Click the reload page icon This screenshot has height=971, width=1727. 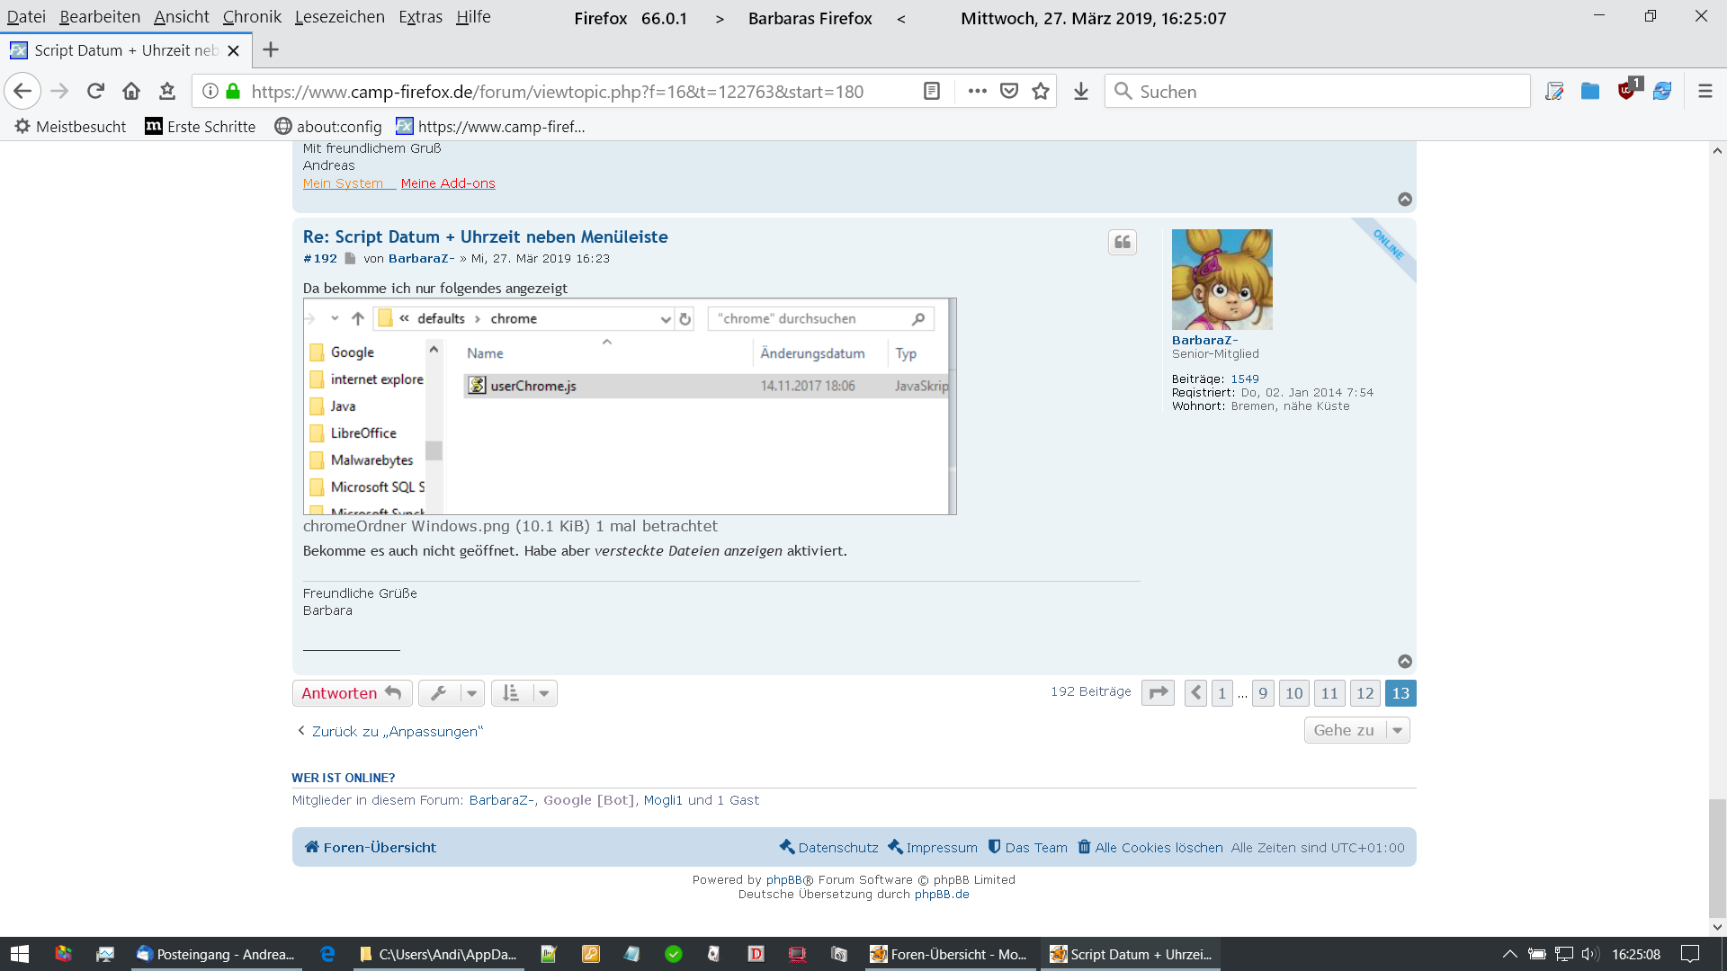click(95, 91)
